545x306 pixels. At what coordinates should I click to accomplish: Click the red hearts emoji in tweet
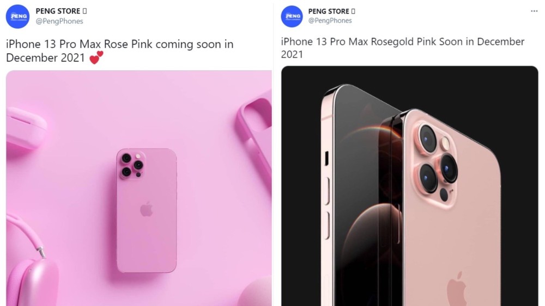(x=96, y=58)
